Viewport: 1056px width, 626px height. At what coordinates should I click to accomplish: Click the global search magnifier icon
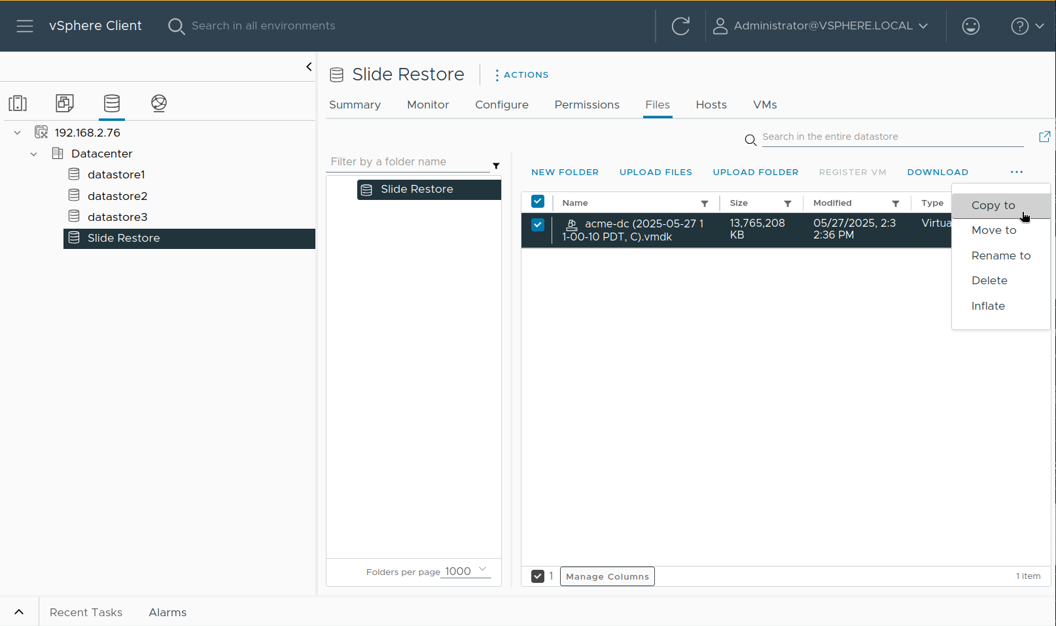176,26
